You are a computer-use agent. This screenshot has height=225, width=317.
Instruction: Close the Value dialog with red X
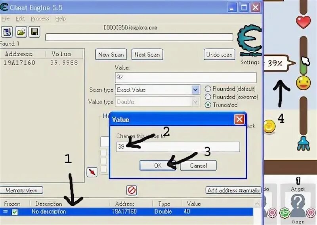pos(239,119)
